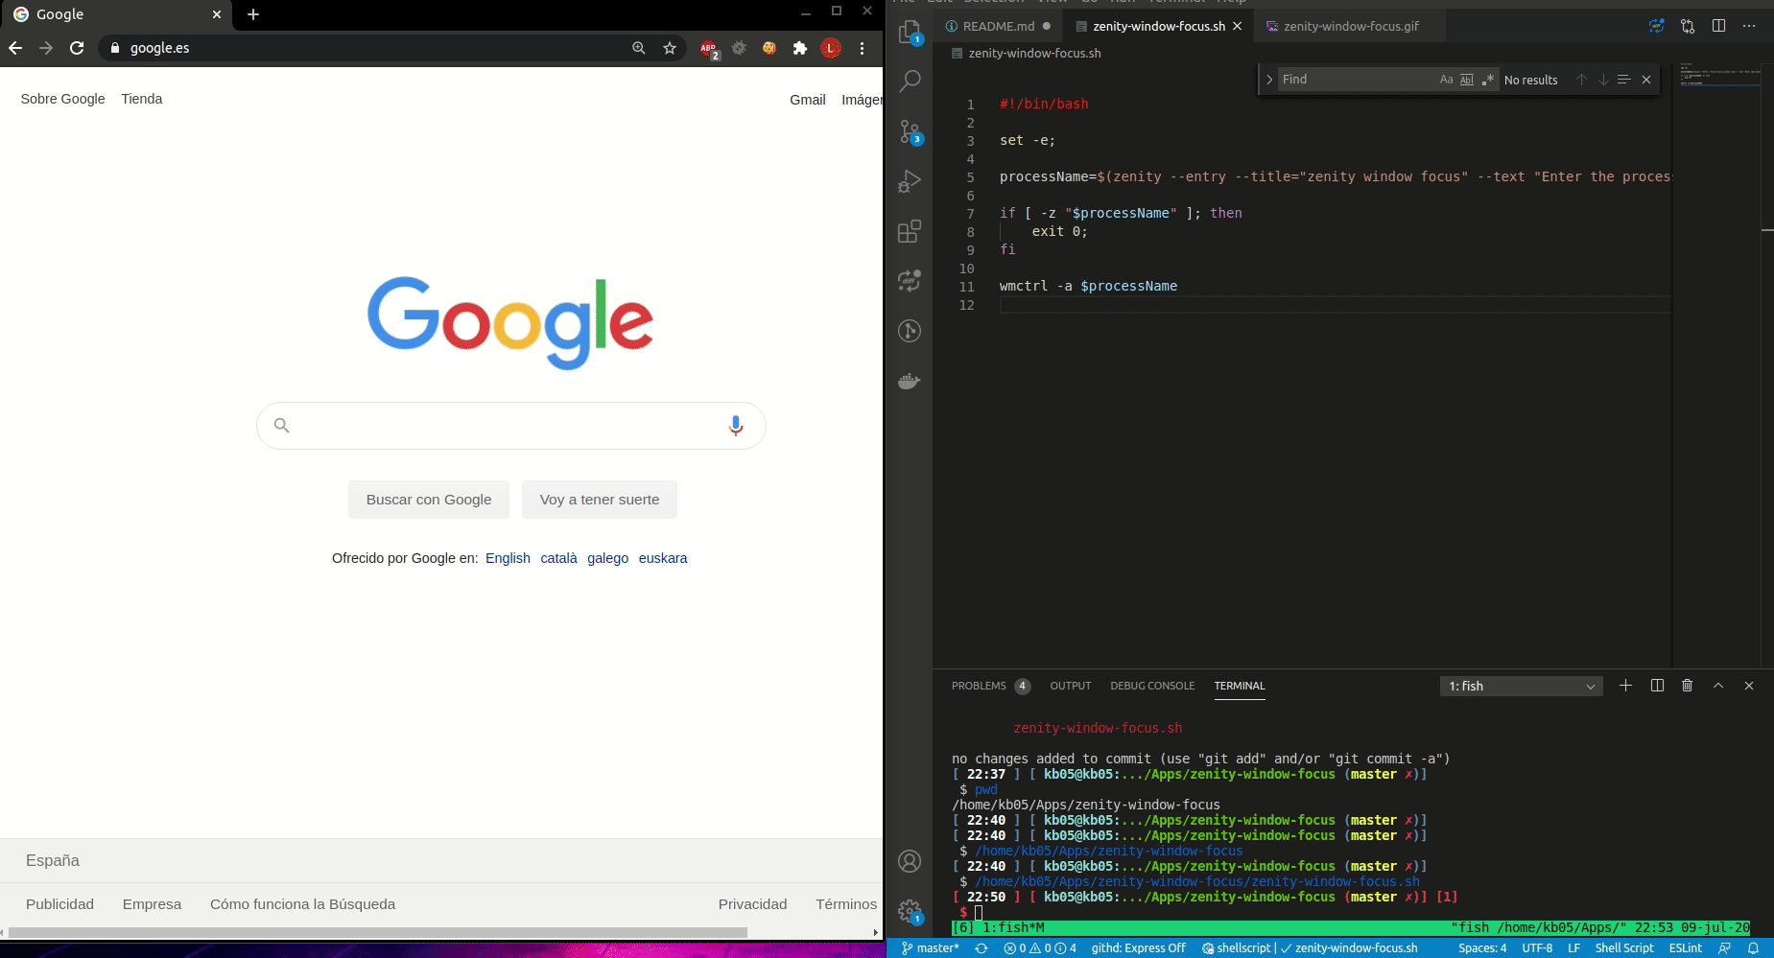Open the PROBLEMS panel tab
Image resolution: width=1774 pixels, height=958 pixels.
tap(990, 686)
